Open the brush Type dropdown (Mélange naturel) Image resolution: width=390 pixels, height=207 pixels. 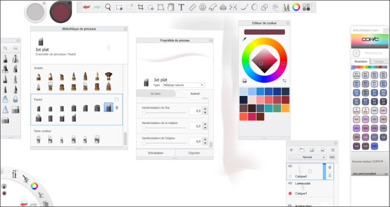pos(183,85)
